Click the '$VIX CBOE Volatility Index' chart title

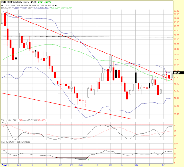point(15,2)
